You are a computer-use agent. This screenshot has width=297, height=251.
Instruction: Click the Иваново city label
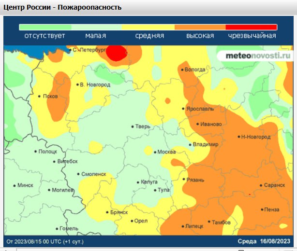pos(211,124)
